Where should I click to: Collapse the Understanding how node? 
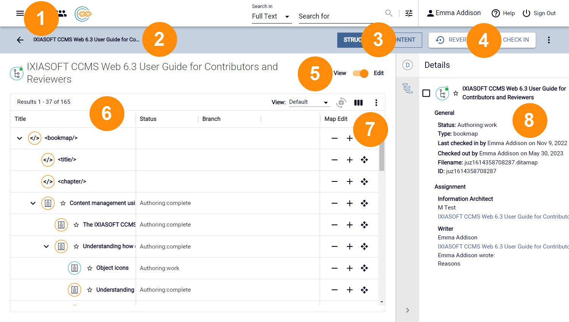click(x=46, y=247)
